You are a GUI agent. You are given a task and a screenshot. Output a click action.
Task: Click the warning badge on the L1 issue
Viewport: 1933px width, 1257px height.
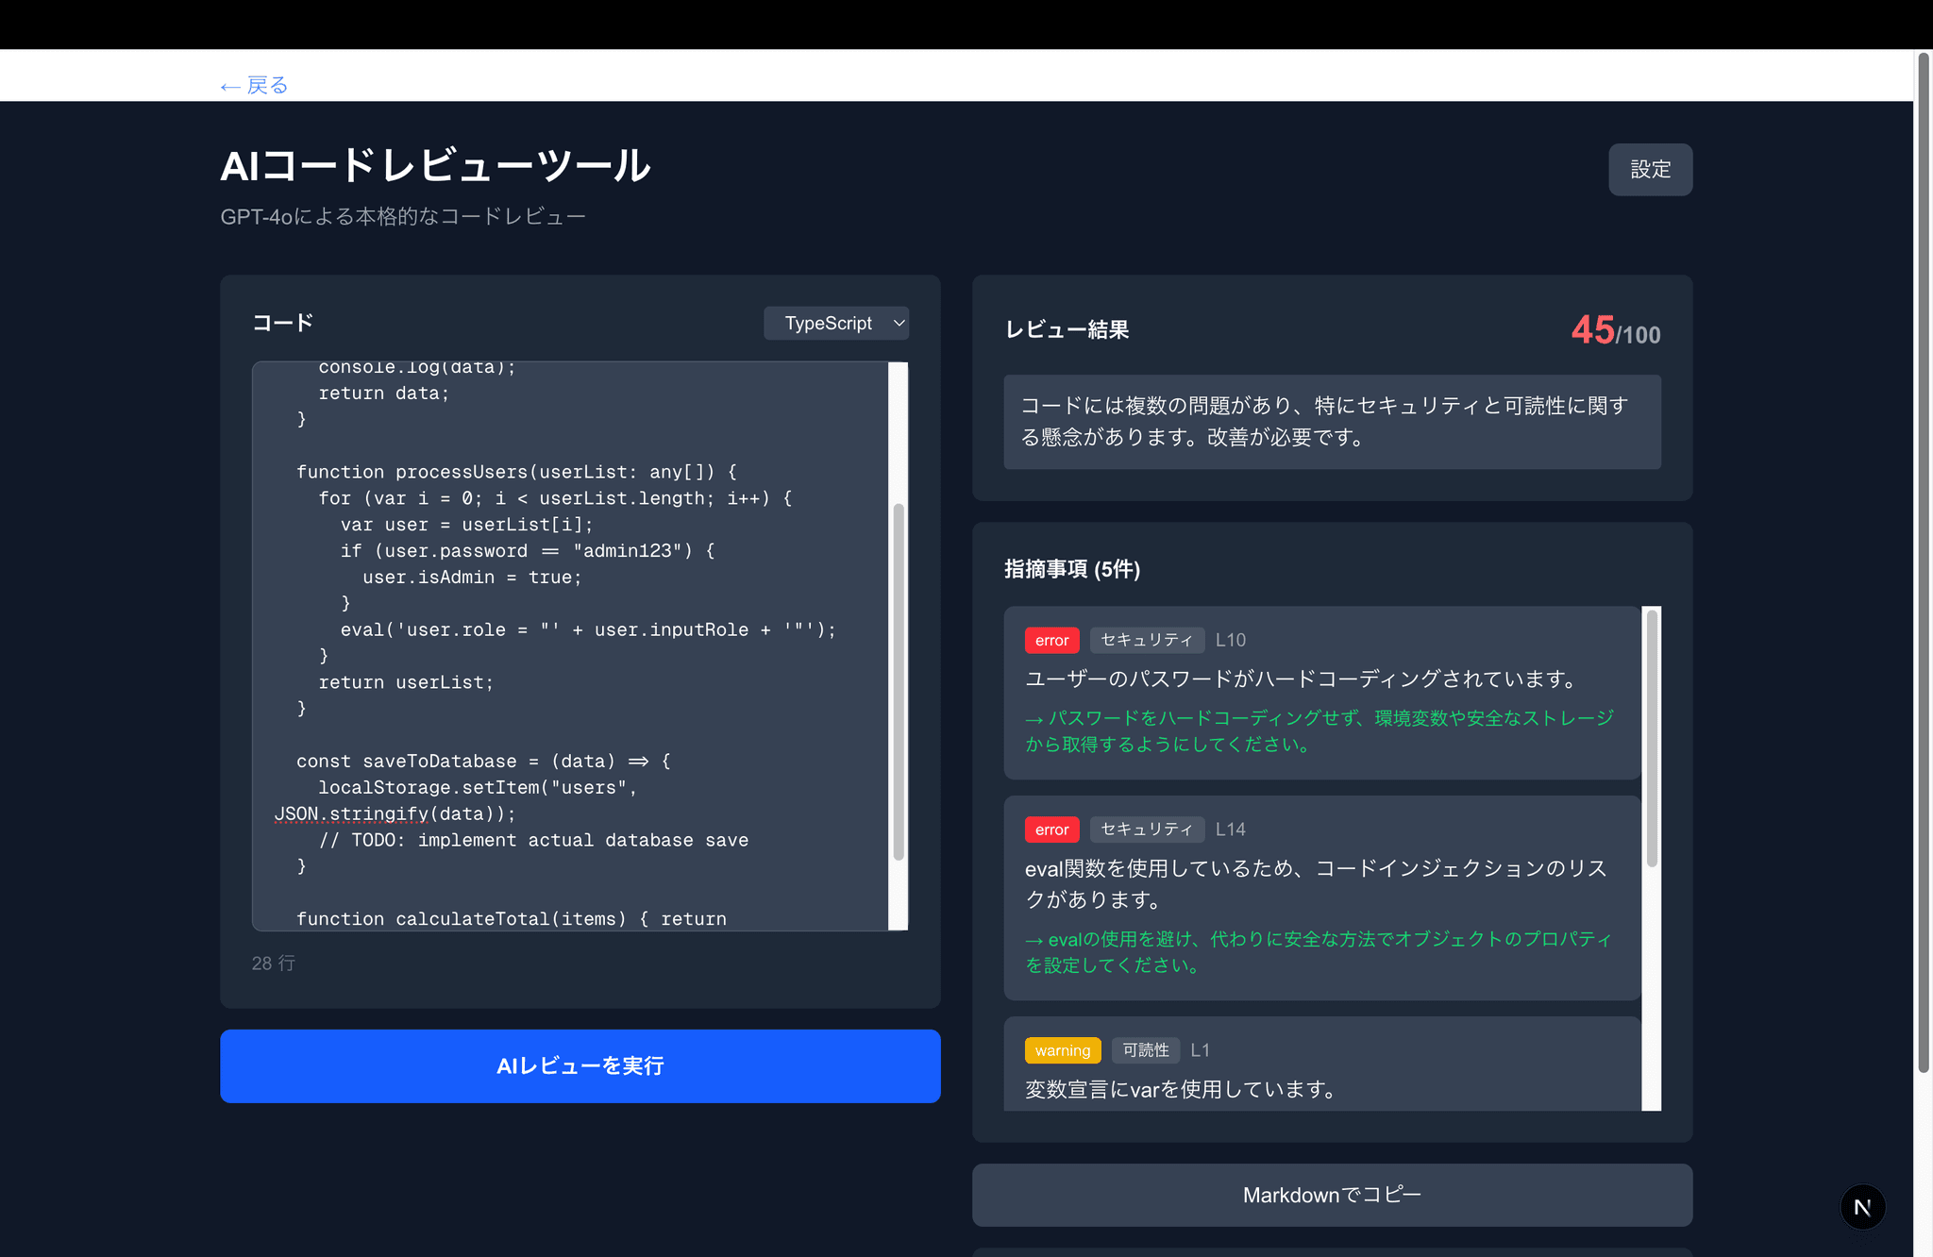1063,1050
